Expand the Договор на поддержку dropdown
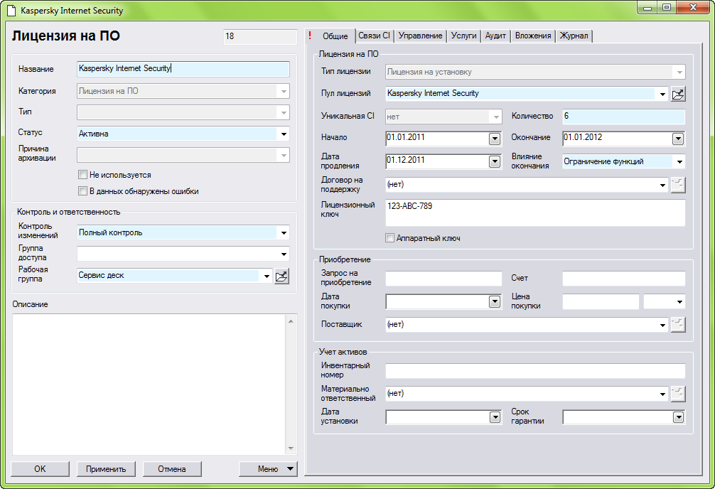Viewport: 715px width, 489px height. click(662, 186)
